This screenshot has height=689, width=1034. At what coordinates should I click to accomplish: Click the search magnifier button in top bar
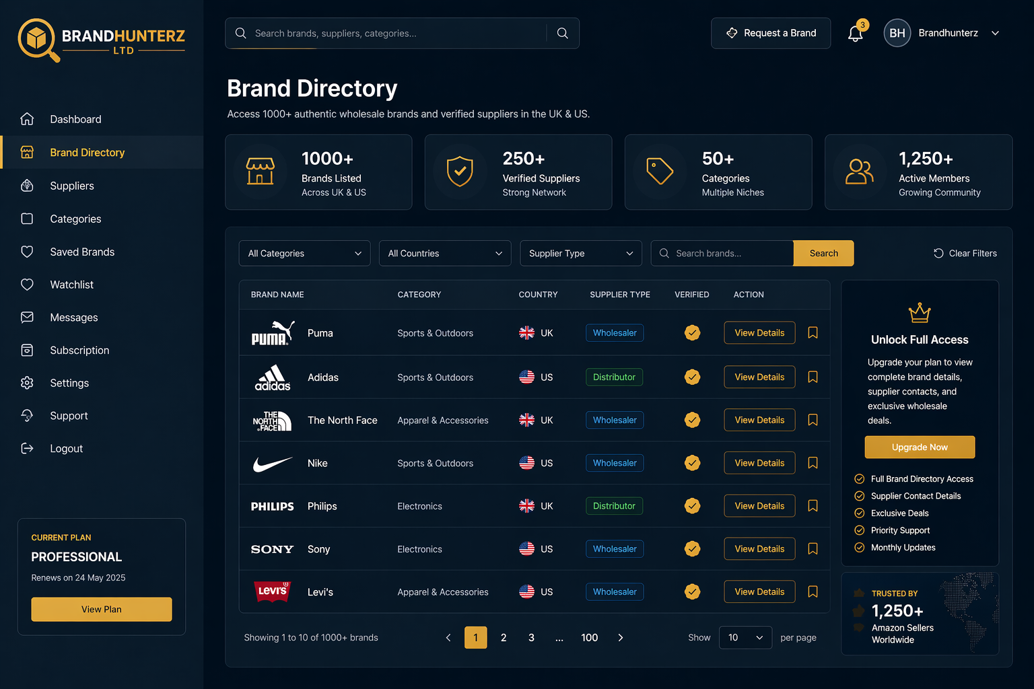click(x=563, y=33)
